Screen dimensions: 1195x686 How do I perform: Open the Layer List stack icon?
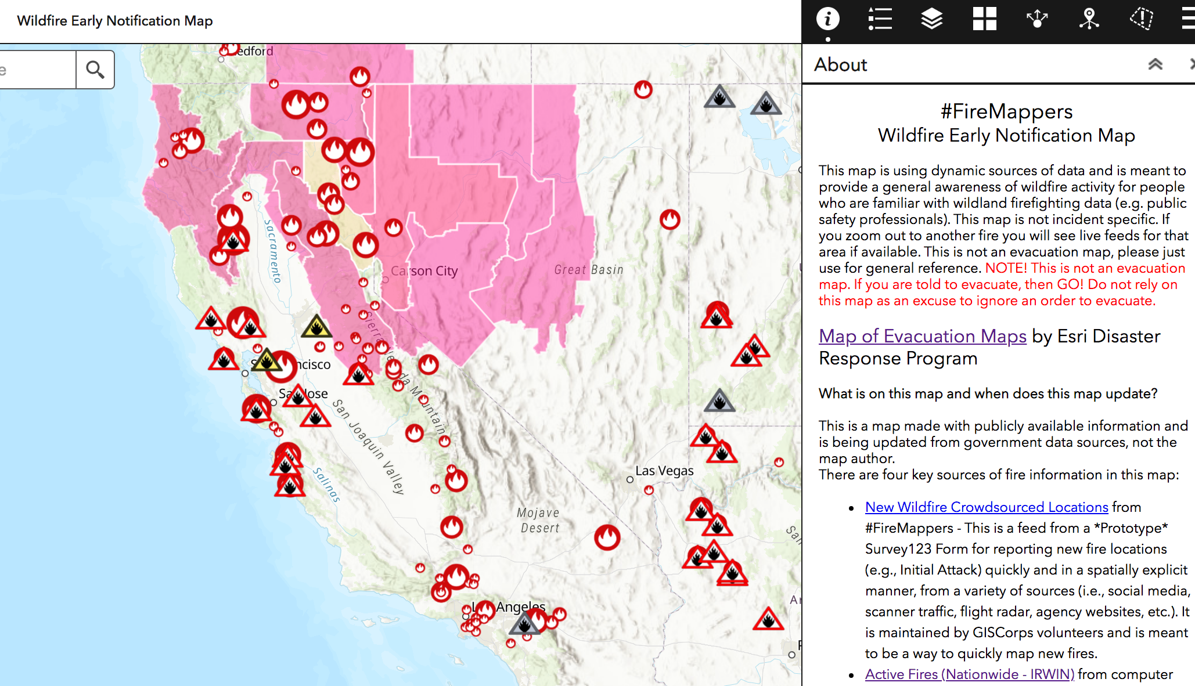coord(932,19)
